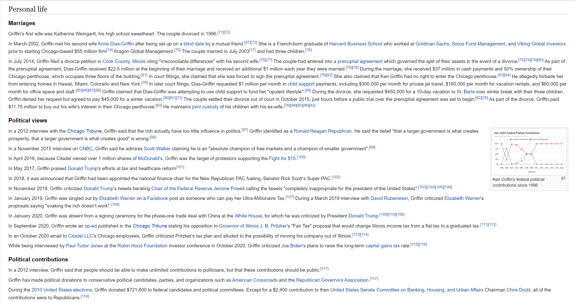
Task: Open reference [93] after Chicago penthouse
Action: pyautogui.click(x=159, y=105)
